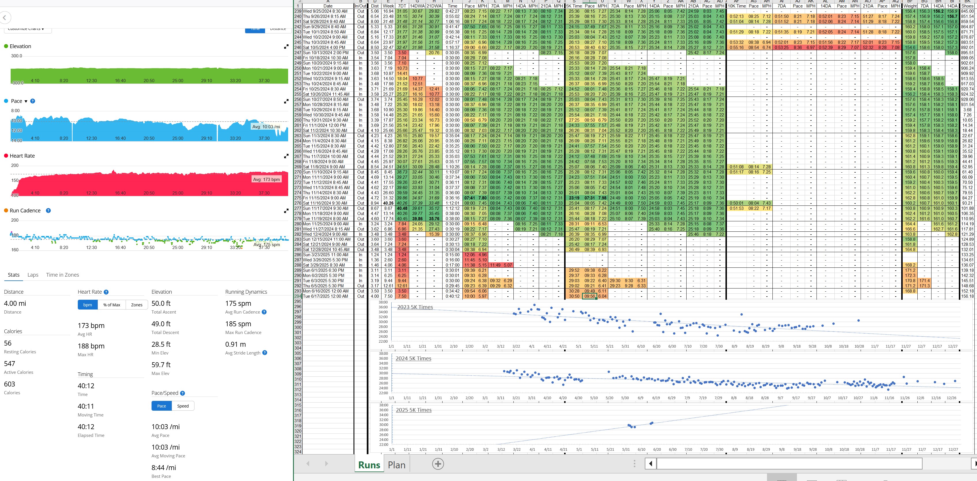Open help icon next to Pace chart title

33,101
